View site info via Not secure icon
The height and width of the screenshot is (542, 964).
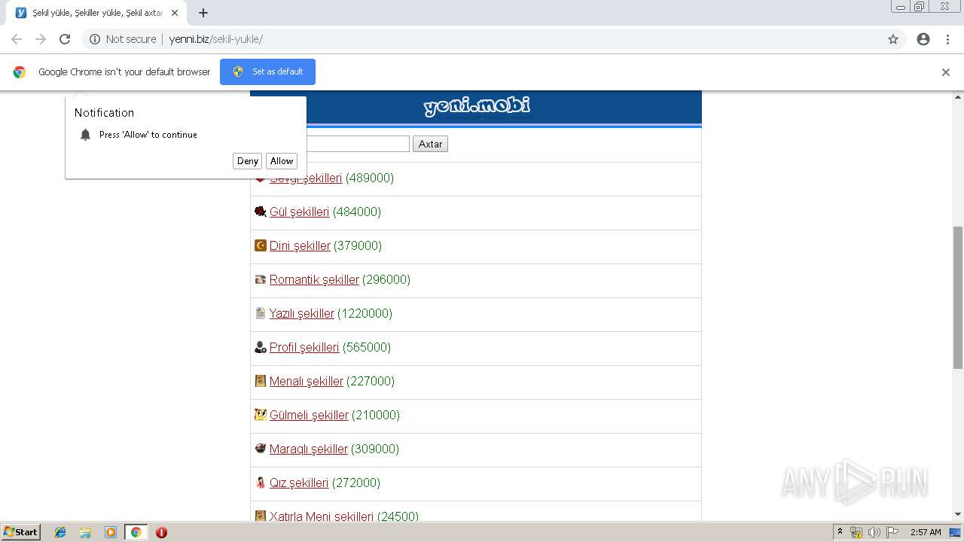(95, 39)
